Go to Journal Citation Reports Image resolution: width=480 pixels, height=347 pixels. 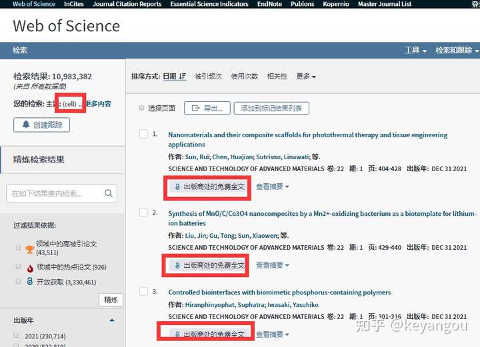tap(127, 4)
